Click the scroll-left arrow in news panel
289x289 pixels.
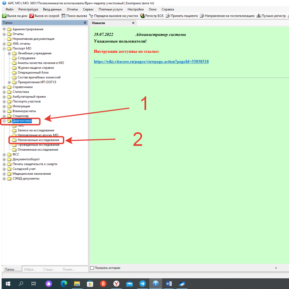point(276,268)
